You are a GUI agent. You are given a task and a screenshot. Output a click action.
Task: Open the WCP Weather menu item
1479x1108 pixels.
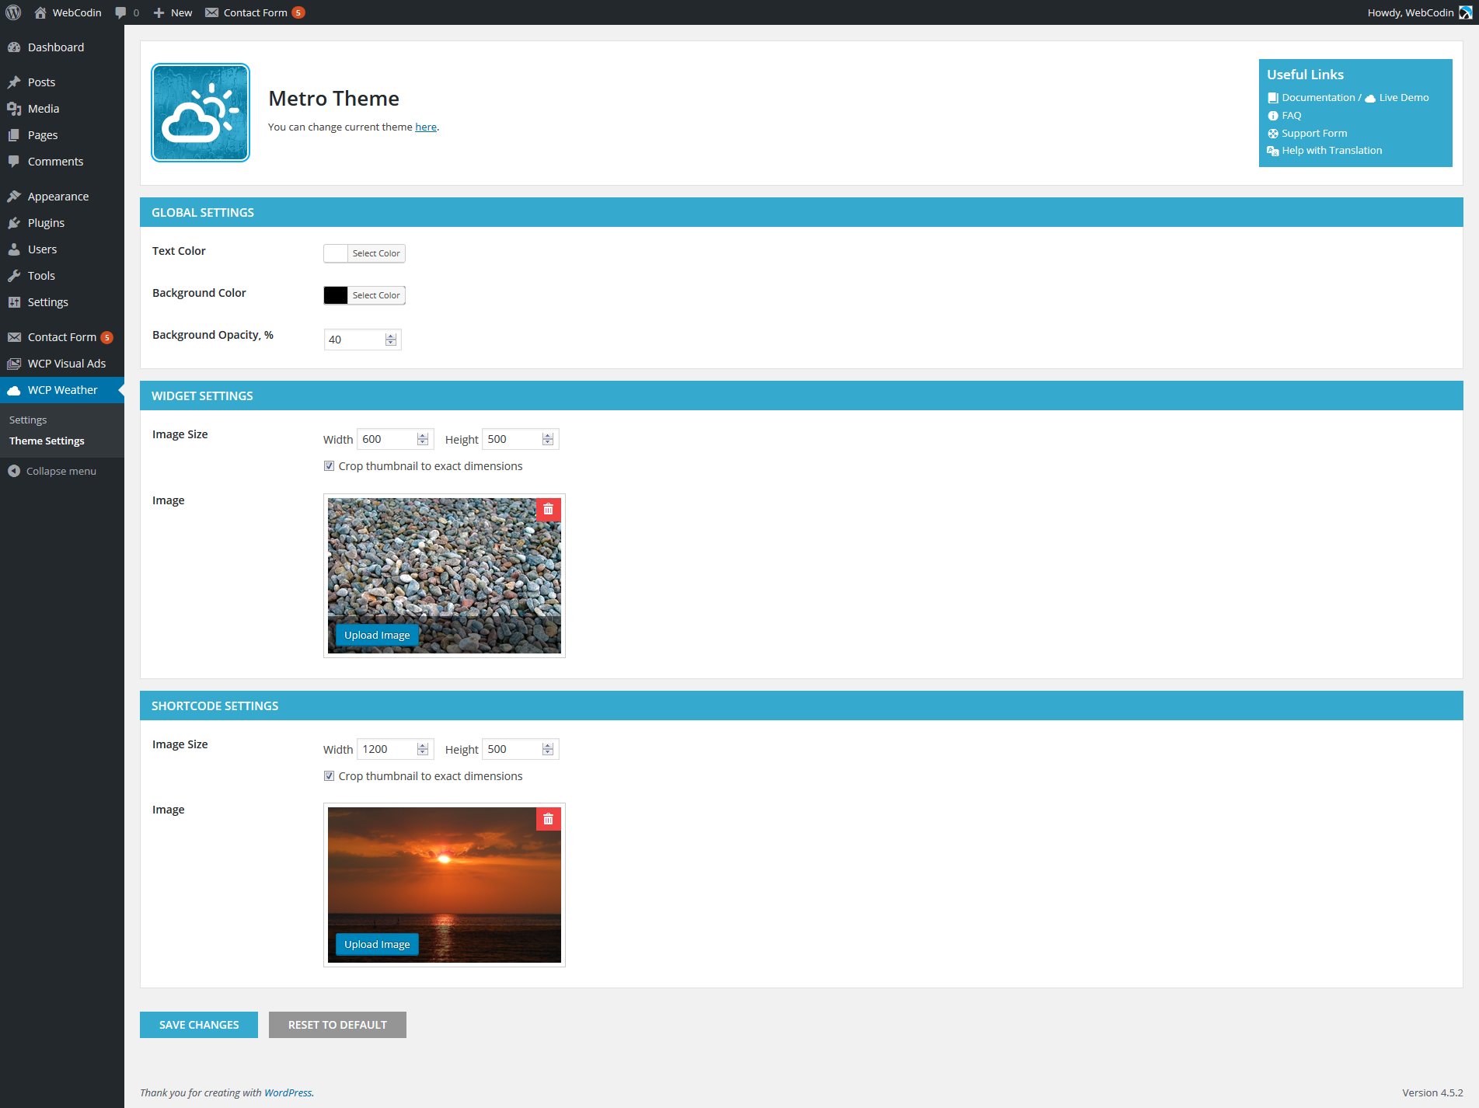tap(62, 390)
